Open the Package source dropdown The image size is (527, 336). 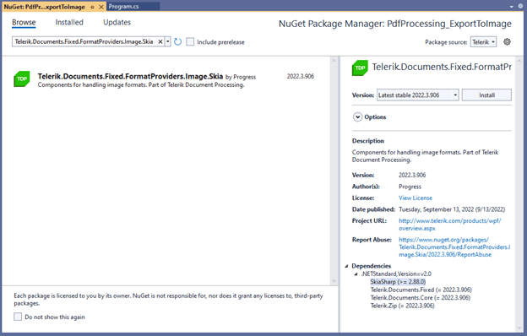point(483,42)
